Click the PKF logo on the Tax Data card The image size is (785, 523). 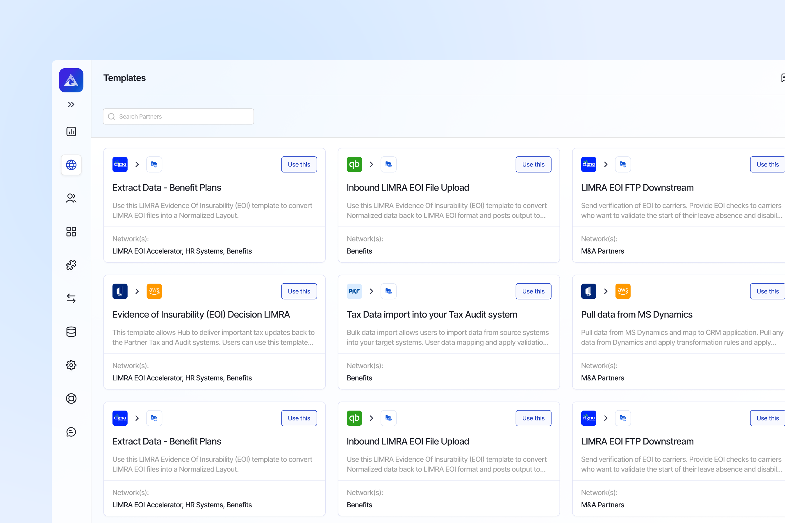pyautogui.click(x=354, y=291)
